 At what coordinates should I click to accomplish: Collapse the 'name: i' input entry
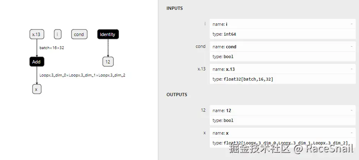(x=352, y=24)
